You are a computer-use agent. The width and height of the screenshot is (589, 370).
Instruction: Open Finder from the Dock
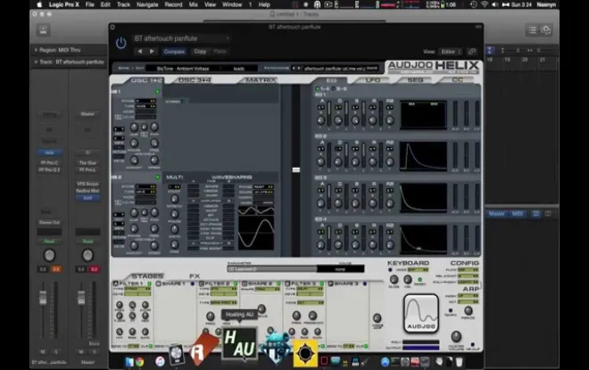tap(129, 362)
